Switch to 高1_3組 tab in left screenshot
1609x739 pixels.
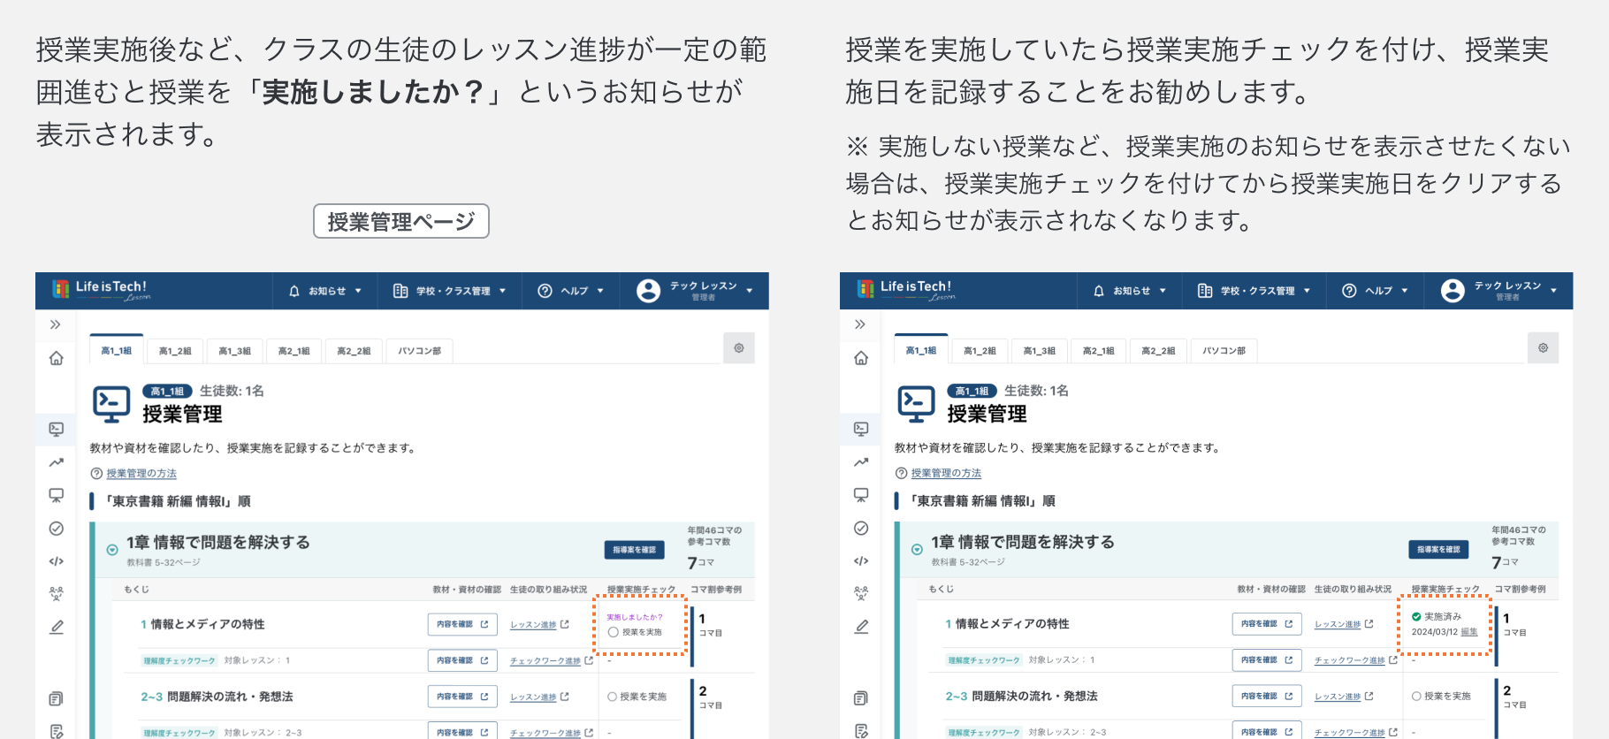(x=234, y=351)
